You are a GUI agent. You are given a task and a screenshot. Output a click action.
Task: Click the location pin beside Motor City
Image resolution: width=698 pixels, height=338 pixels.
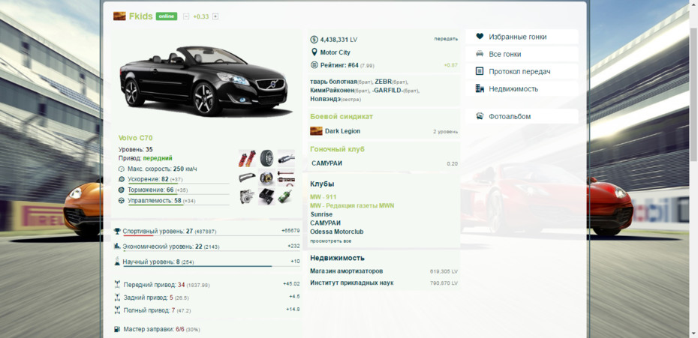pos(314,52)
